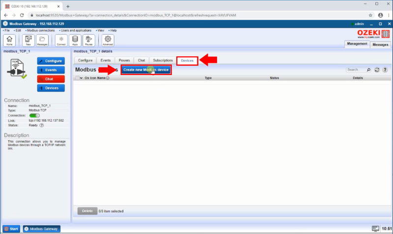The width and height of the screenshot is (393, 234).
Task: Click the modbus TCP connection icon
Action: [17, 69]
